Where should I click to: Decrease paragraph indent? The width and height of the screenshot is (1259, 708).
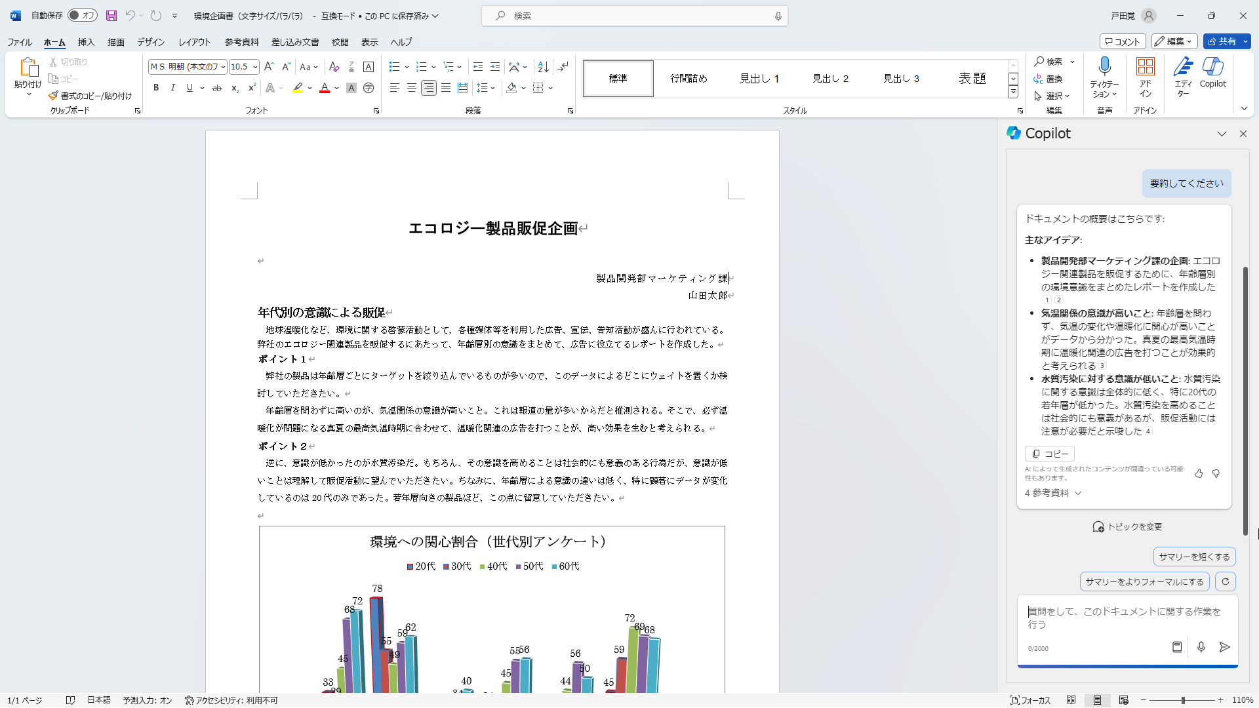(x=478, y=67)
